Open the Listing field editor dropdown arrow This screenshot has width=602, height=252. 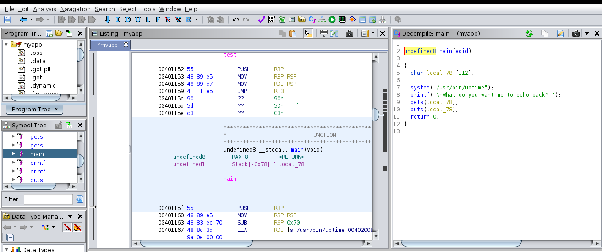tap(373, 33)
